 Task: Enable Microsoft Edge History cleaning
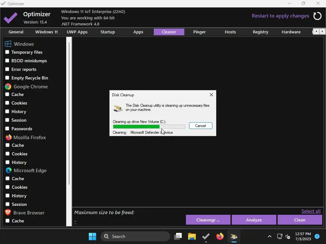tap(8, 195)
